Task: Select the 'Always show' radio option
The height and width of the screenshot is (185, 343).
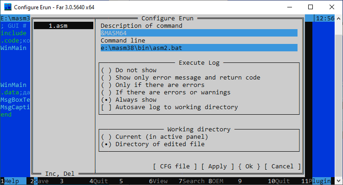Action: [106, 100]
